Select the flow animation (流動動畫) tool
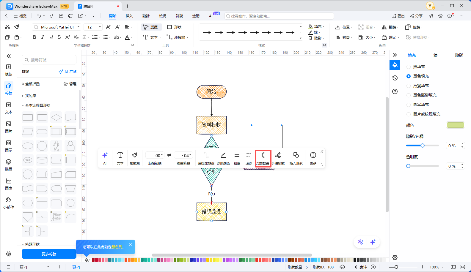Image resolution: width=471 pixels, height=272 pixels. pyautogui.click(x=263, y=158)
